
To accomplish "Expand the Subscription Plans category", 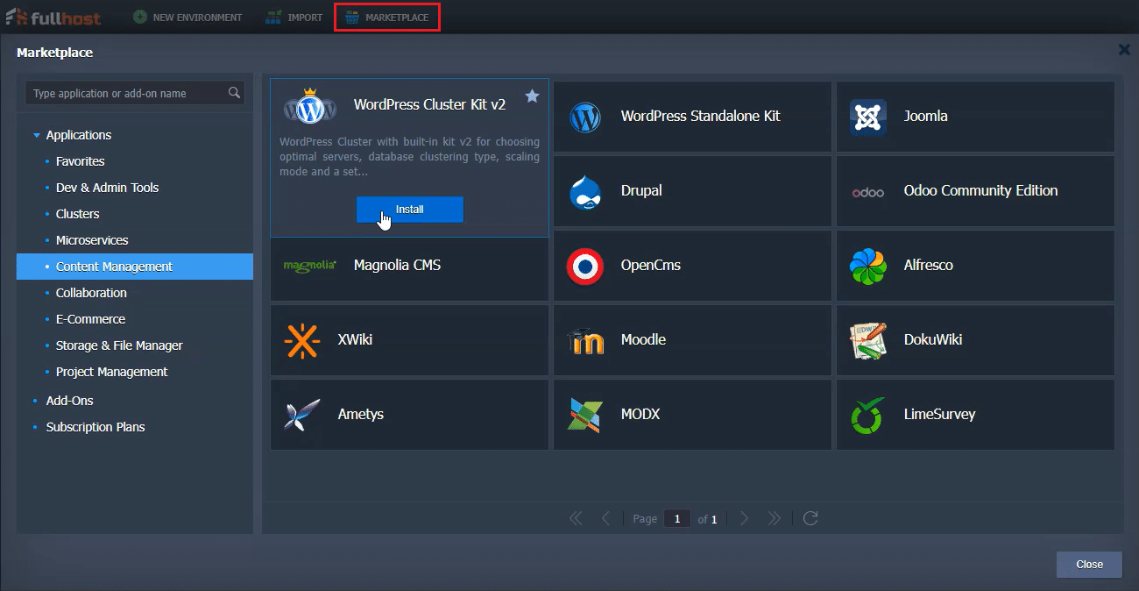I will pyautogui.click(x=95, y=427).
